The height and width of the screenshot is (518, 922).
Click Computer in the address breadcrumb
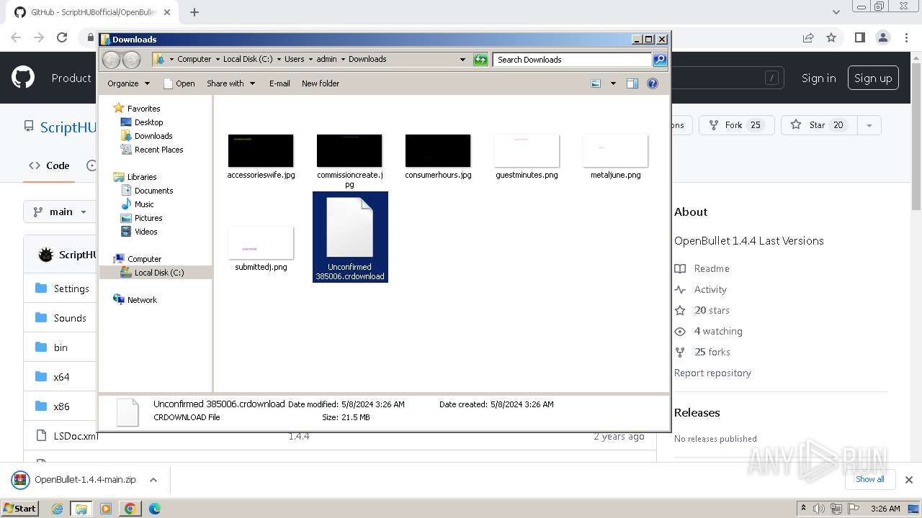194,59
